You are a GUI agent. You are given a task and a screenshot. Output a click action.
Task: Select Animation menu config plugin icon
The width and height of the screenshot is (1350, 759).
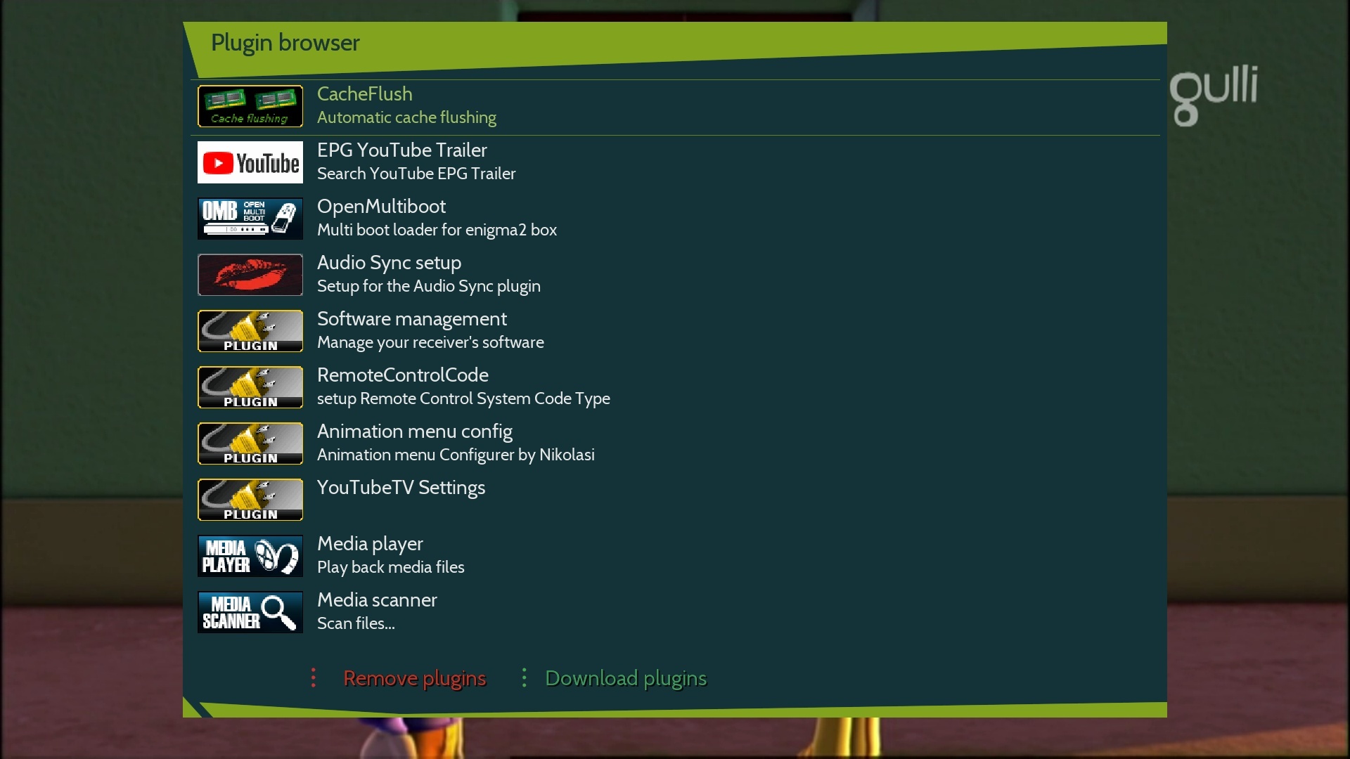point(250,443)
